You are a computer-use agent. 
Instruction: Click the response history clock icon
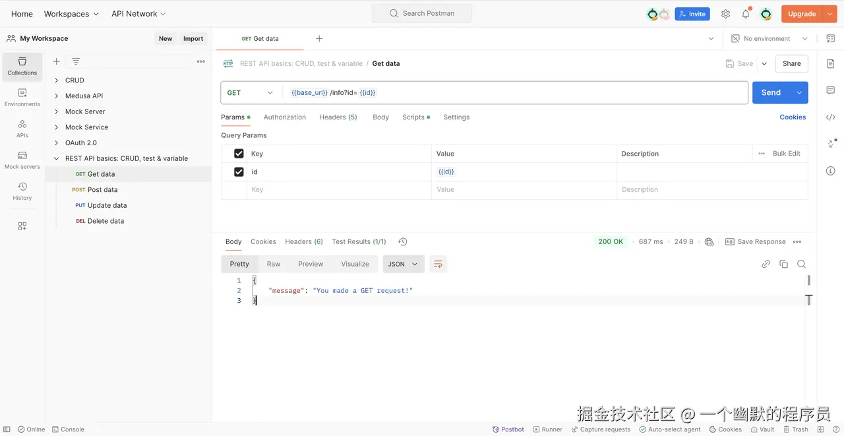coord(403,242)
